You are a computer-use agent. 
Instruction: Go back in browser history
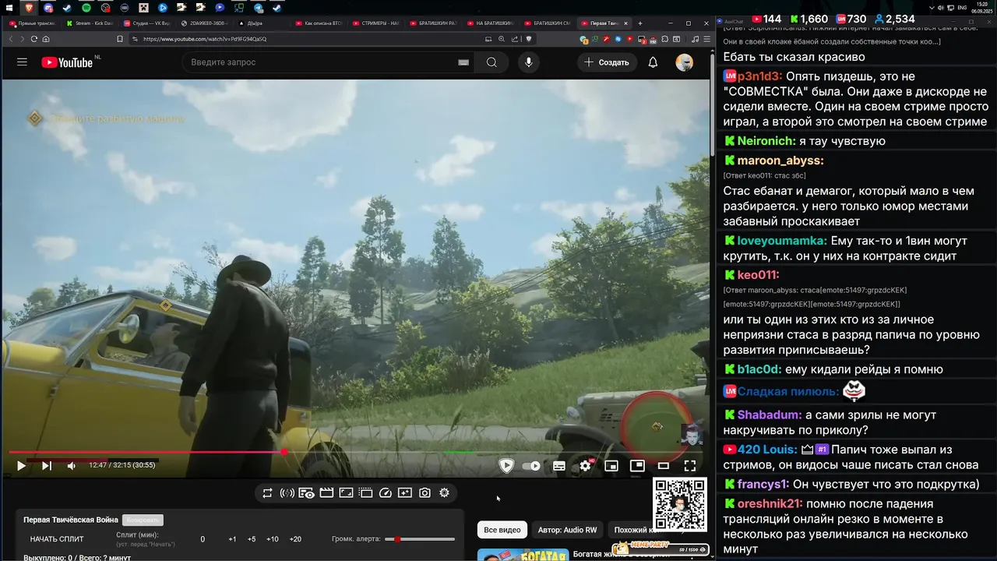point(10,39)
